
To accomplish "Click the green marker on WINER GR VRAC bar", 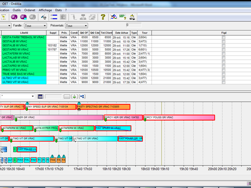I will (x=16, y=120).
